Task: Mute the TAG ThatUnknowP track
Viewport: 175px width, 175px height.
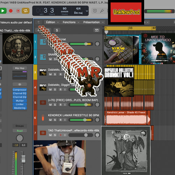Action: pos(50,135)
